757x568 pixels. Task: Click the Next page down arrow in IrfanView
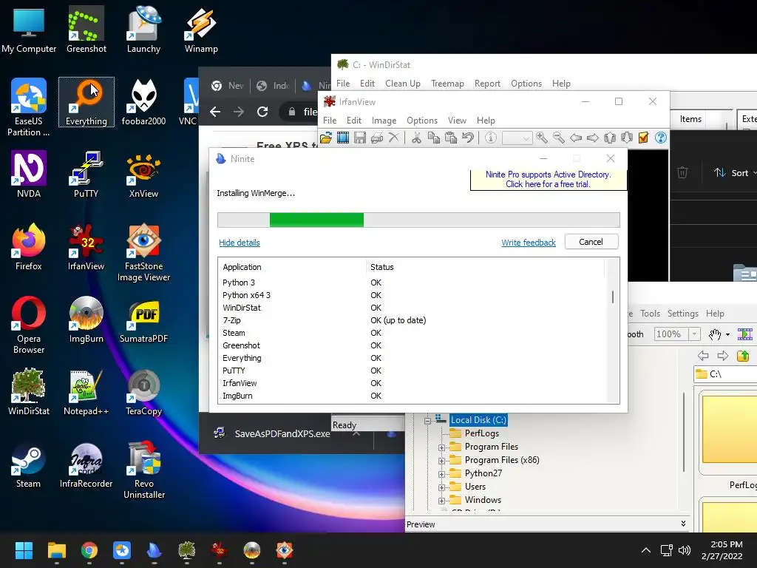[627, 138]
